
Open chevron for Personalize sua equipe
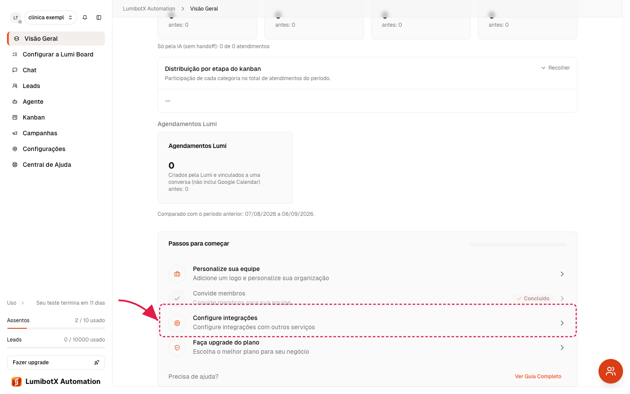[x=562, y=274]
